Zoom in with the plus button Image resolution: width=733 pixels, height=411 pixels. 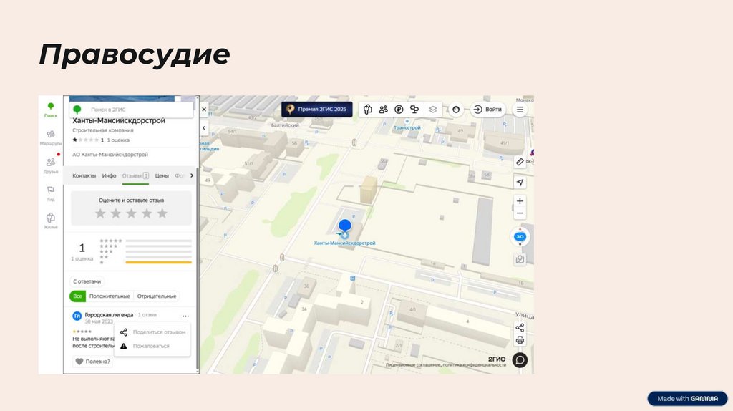520,201
